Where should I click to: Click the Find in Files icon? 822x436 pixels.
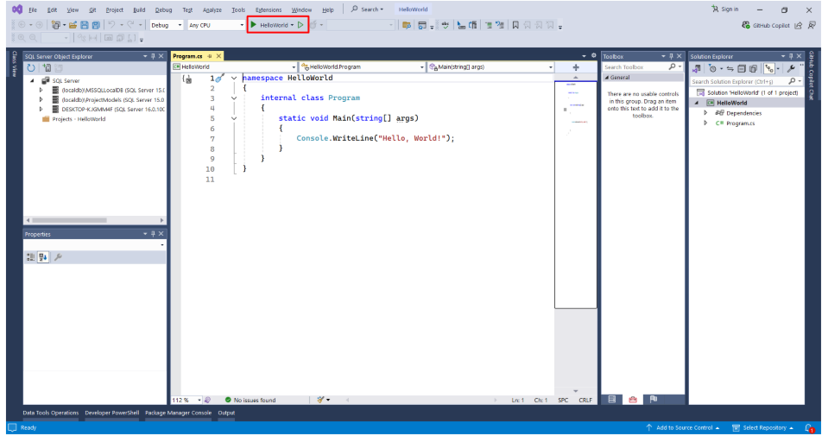point(407,25)
